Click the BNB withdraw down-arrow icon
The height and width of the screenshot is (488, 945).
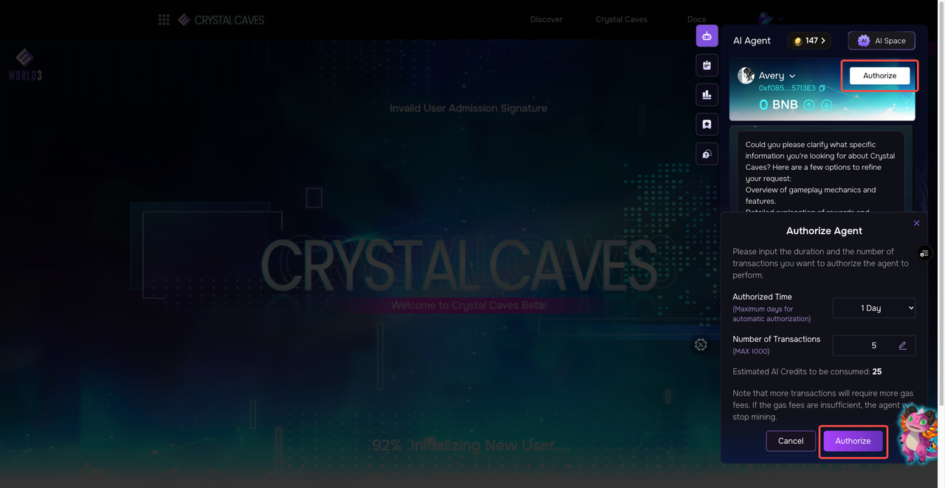(826, 105)
